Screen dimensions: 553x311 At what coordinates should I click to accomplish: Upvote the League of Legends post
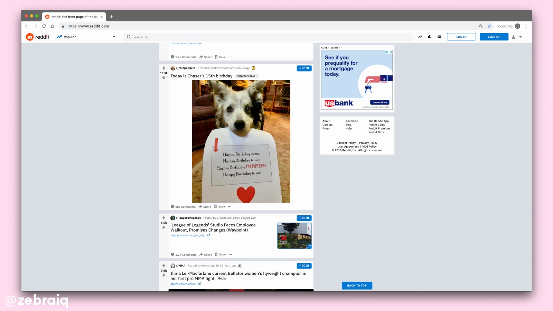coord(164,218)
